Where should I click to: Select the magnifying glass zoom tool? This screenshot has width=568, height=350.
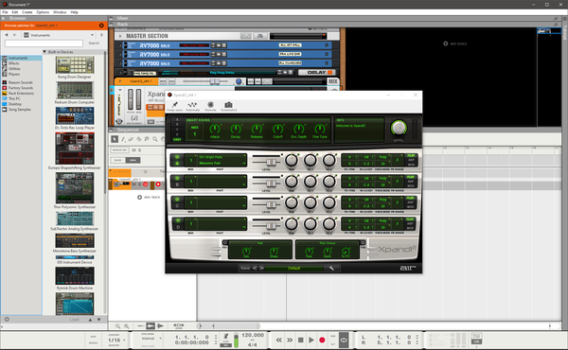(155, 139)
